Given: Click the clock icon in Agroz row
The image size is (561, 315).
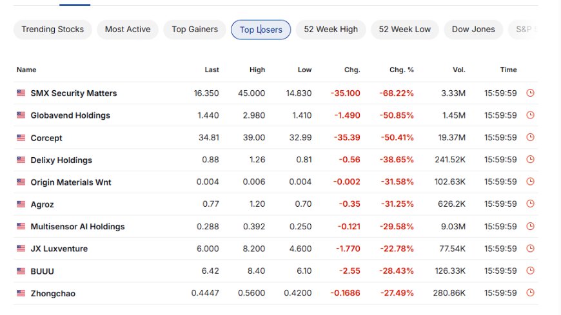Looking at the screenshot, I should click(530, 204).
